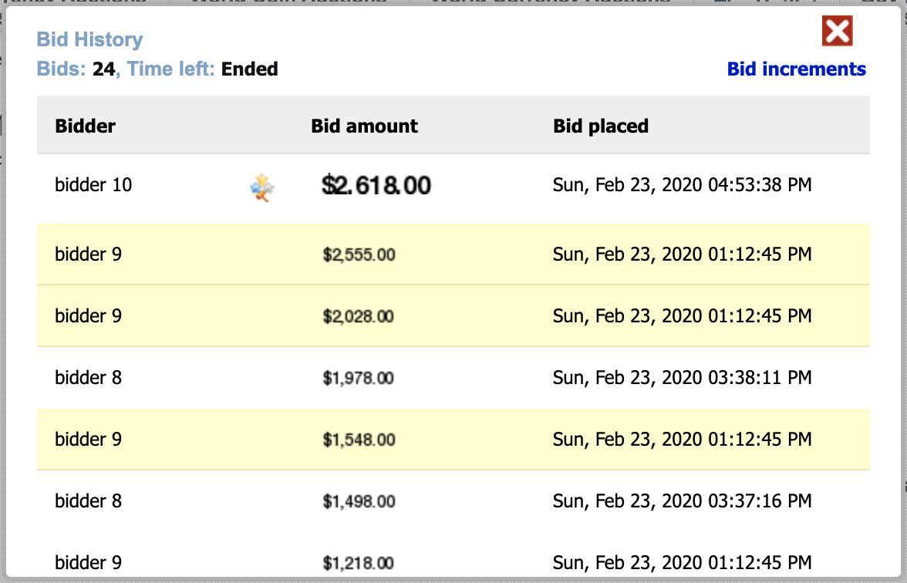Click the Bid amount column header
The image size is (907, 583).
coord(364,126)
